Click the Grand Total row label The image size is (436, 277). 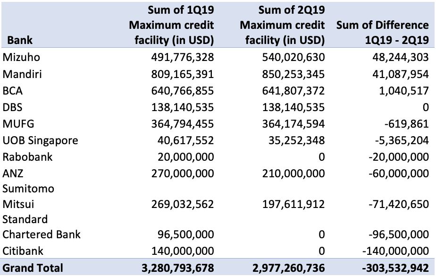[x=33, y=268]
